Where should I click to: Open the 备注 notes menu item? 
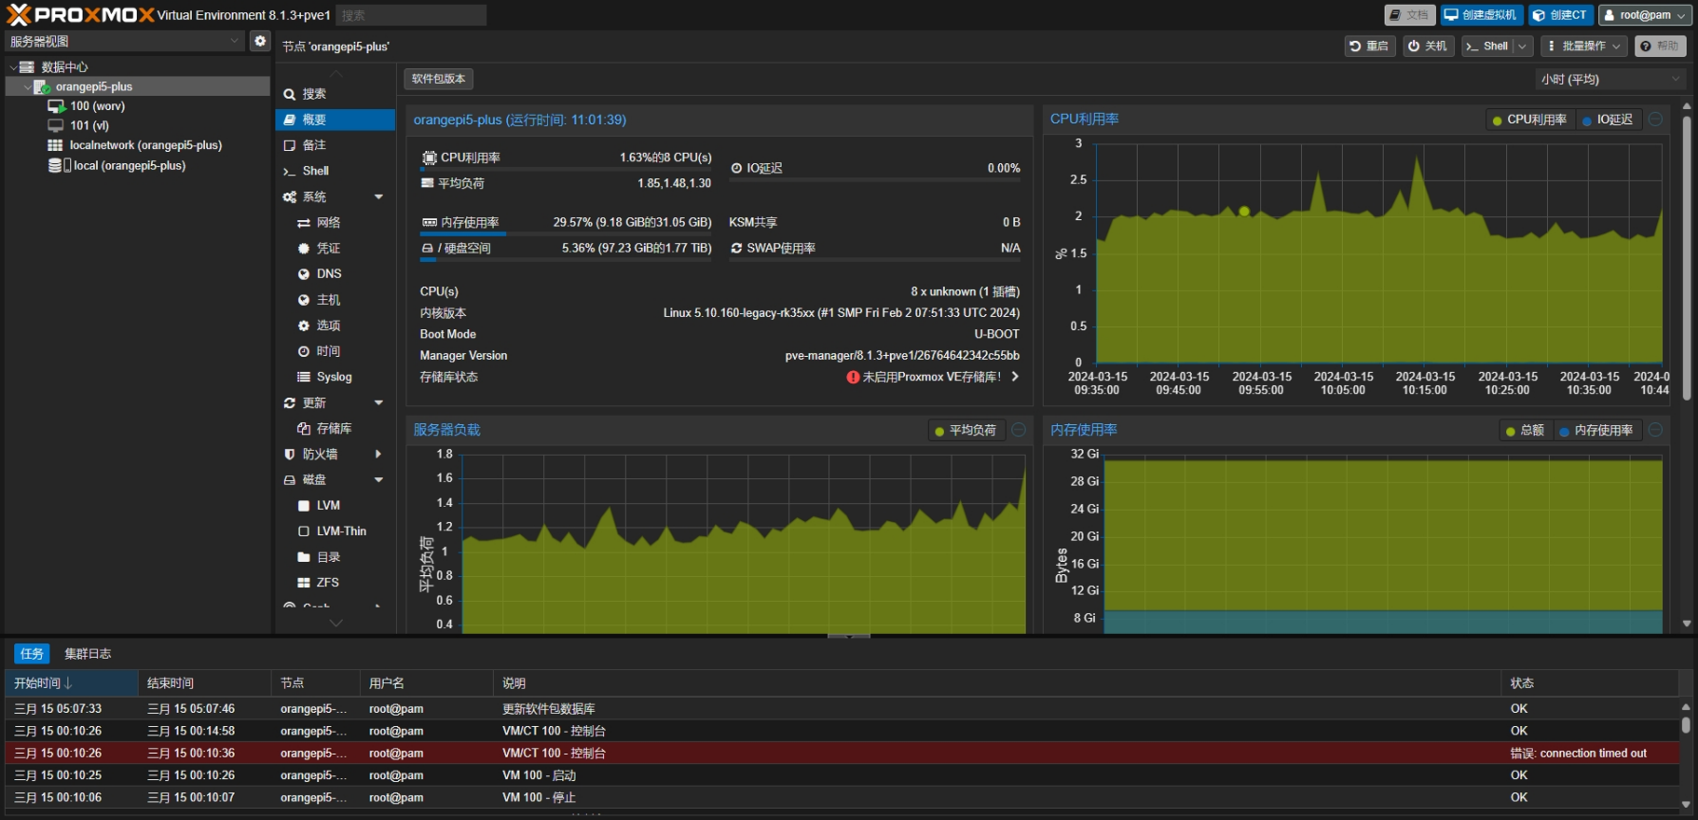pos(335,145)
